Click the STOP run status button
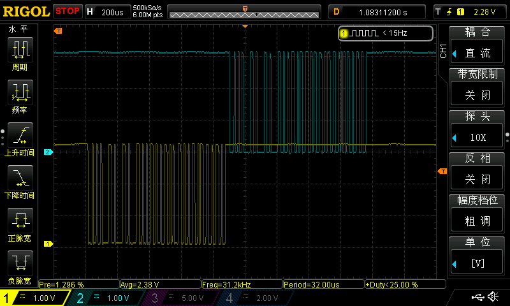Screen dimensions: 510x306 point(68,11)
